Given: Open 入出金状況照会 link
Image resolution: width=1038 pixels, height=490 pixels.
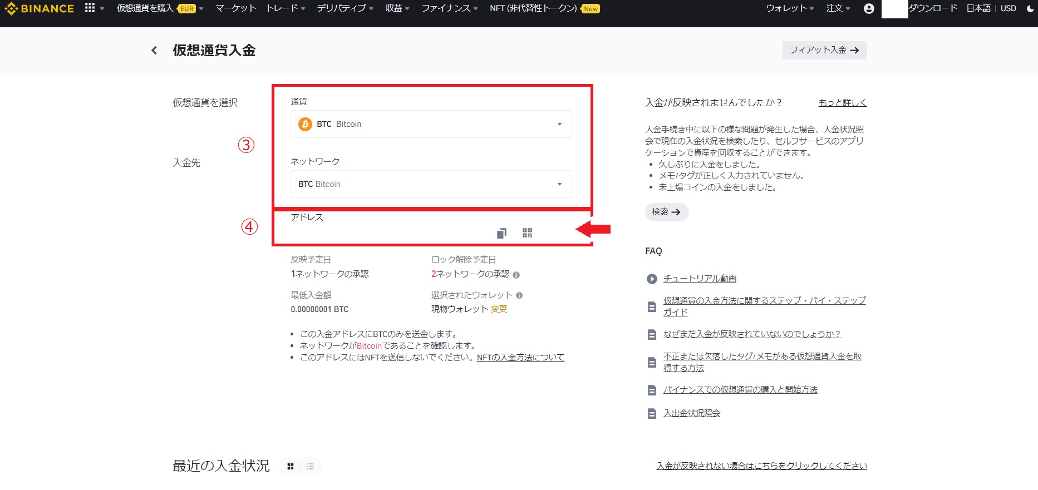Looking at the screenshot, I should pyautogui.click(x=692, y=413).
